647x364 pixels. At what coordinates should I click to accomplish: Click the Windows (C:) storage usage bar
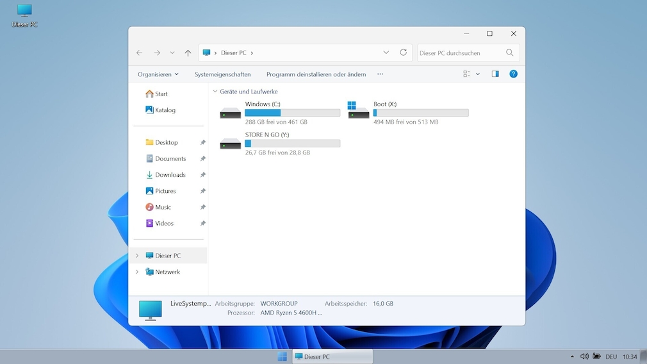tap(292, 113)
